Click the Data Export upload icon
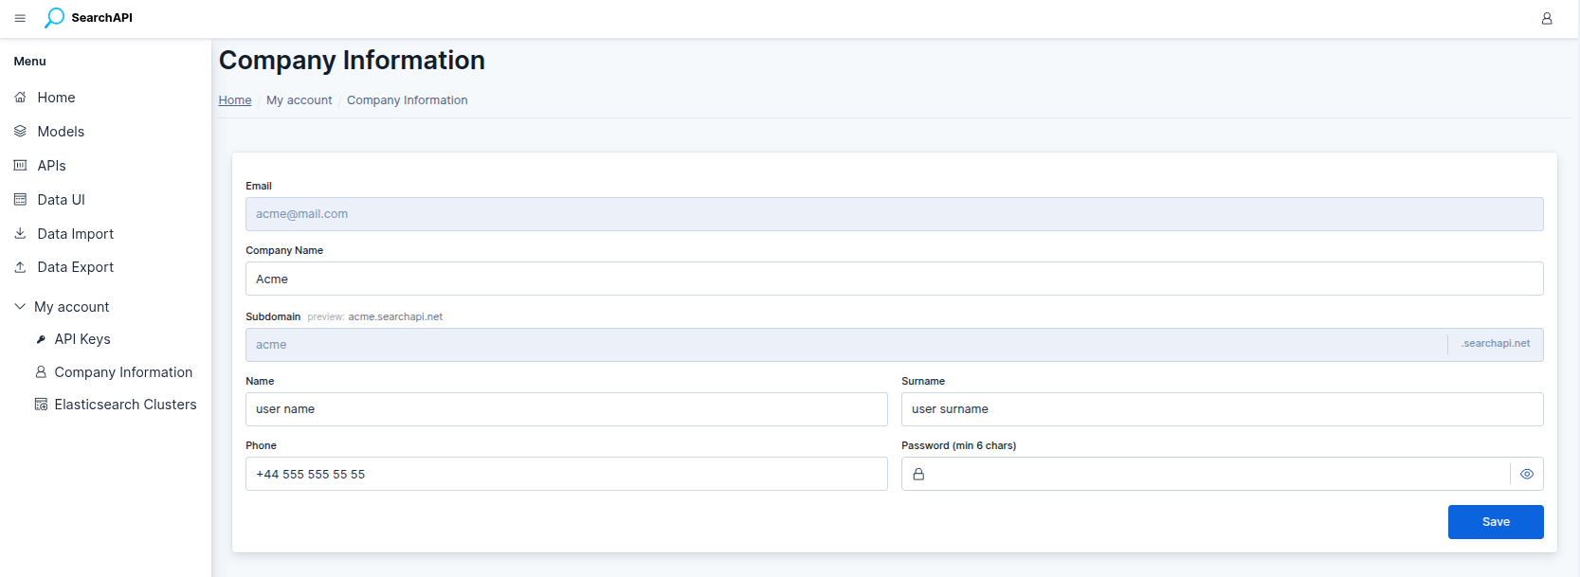 click(20, 267)
